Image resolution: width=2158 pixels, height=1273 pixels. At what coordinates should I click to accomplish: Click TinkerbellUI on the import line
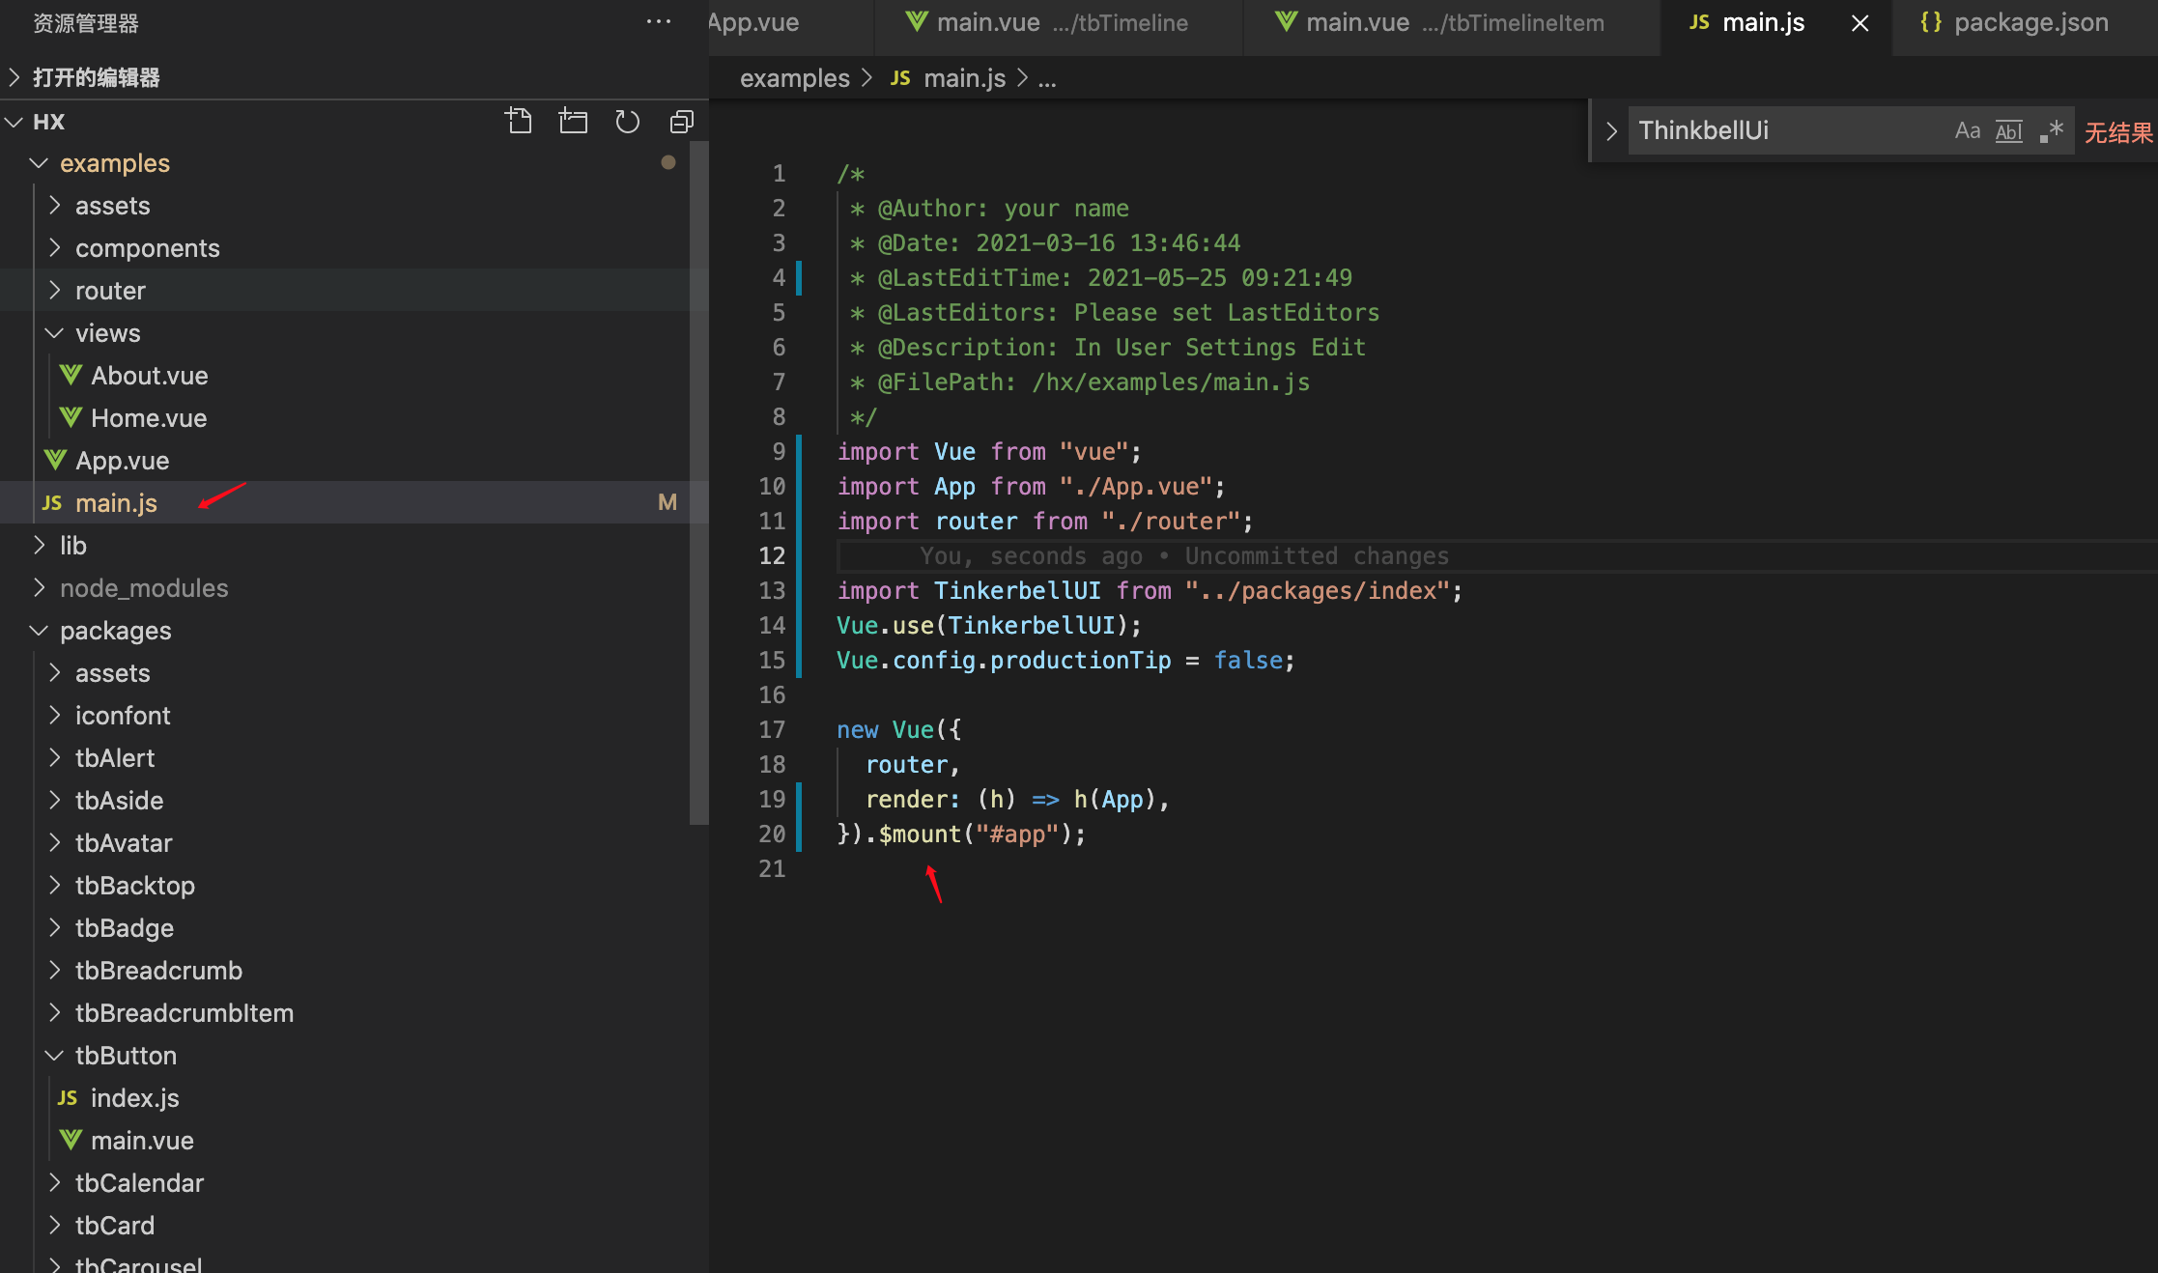pyautogui.click(x=1017, y=590)
